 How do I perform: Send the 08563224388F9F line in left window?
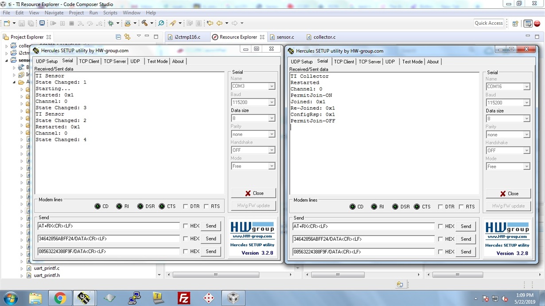click(x=211, y=251)
